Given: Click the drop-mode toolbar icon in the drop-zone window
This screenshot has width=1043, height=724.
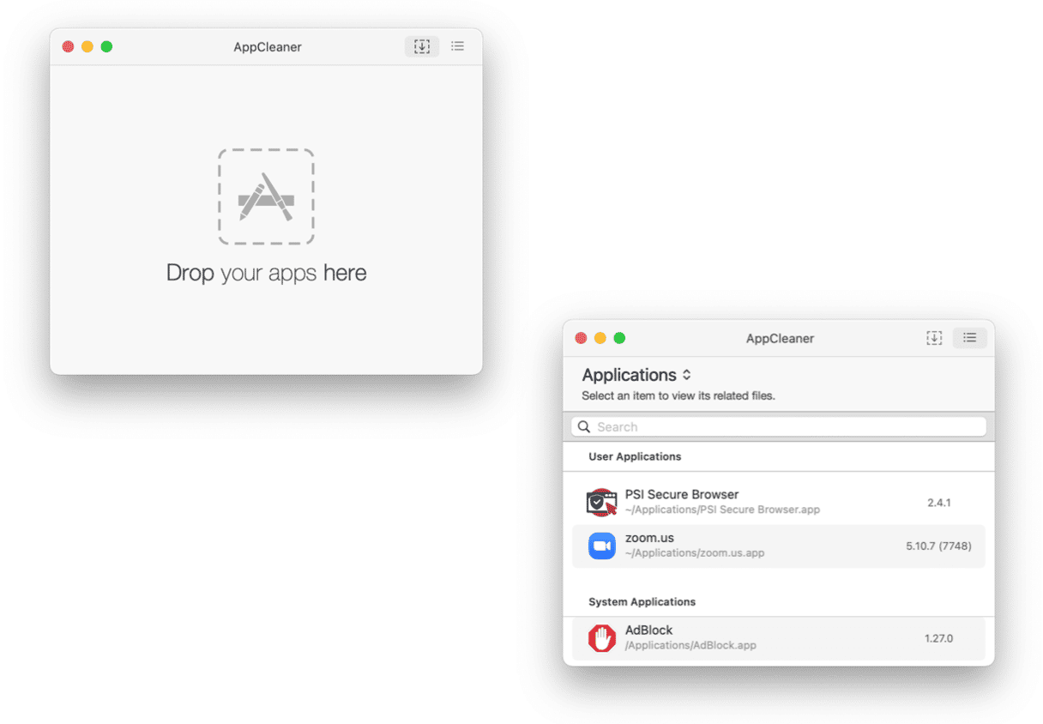Looking at the screenshot, I should (421, 46).
